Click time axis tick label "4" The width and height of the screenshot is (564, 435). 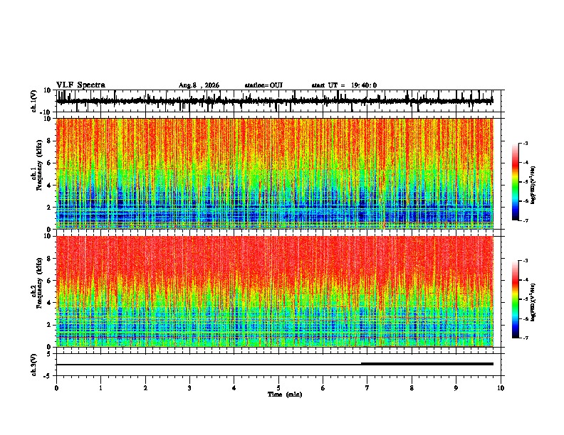[x=234, y=388]
